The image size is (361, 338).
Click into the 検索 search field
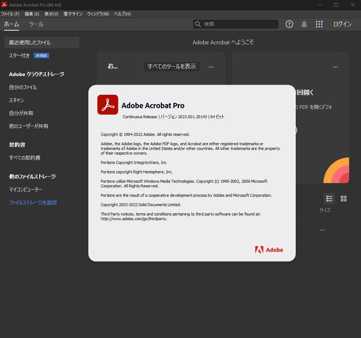238,24
